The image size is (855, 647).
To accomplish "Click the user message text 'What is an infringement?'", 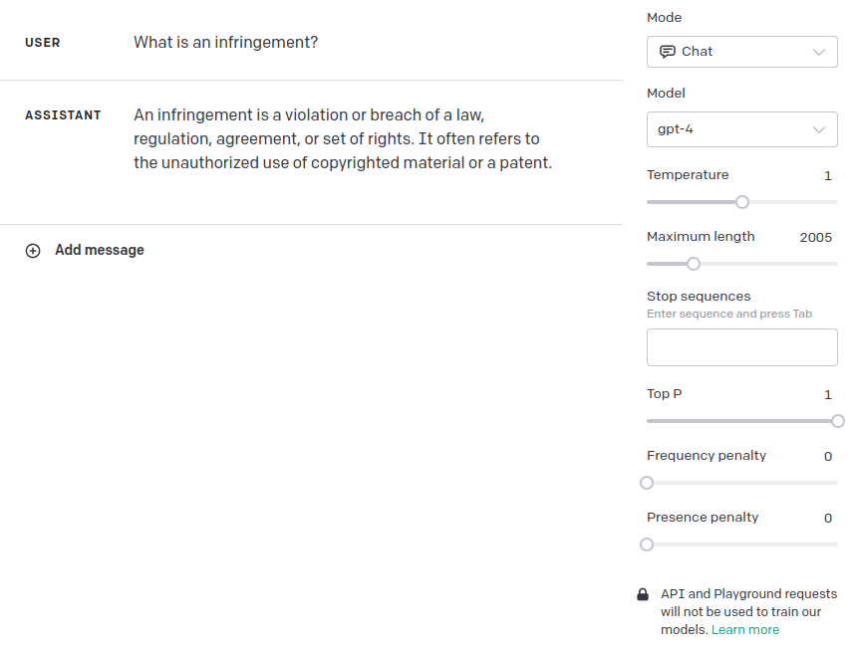I will pyautogui.click(x=226, y=43).
